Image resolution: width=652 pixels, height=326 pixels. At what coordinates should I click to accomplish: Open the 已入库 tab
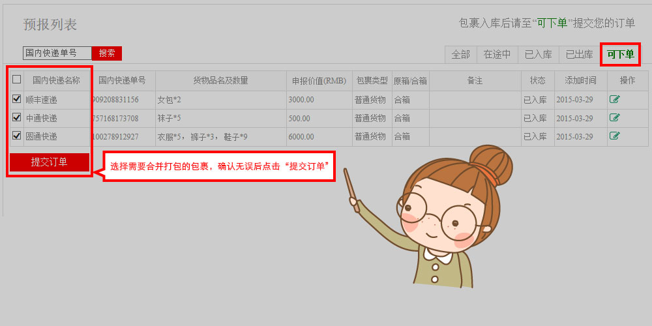click(538, 54)
